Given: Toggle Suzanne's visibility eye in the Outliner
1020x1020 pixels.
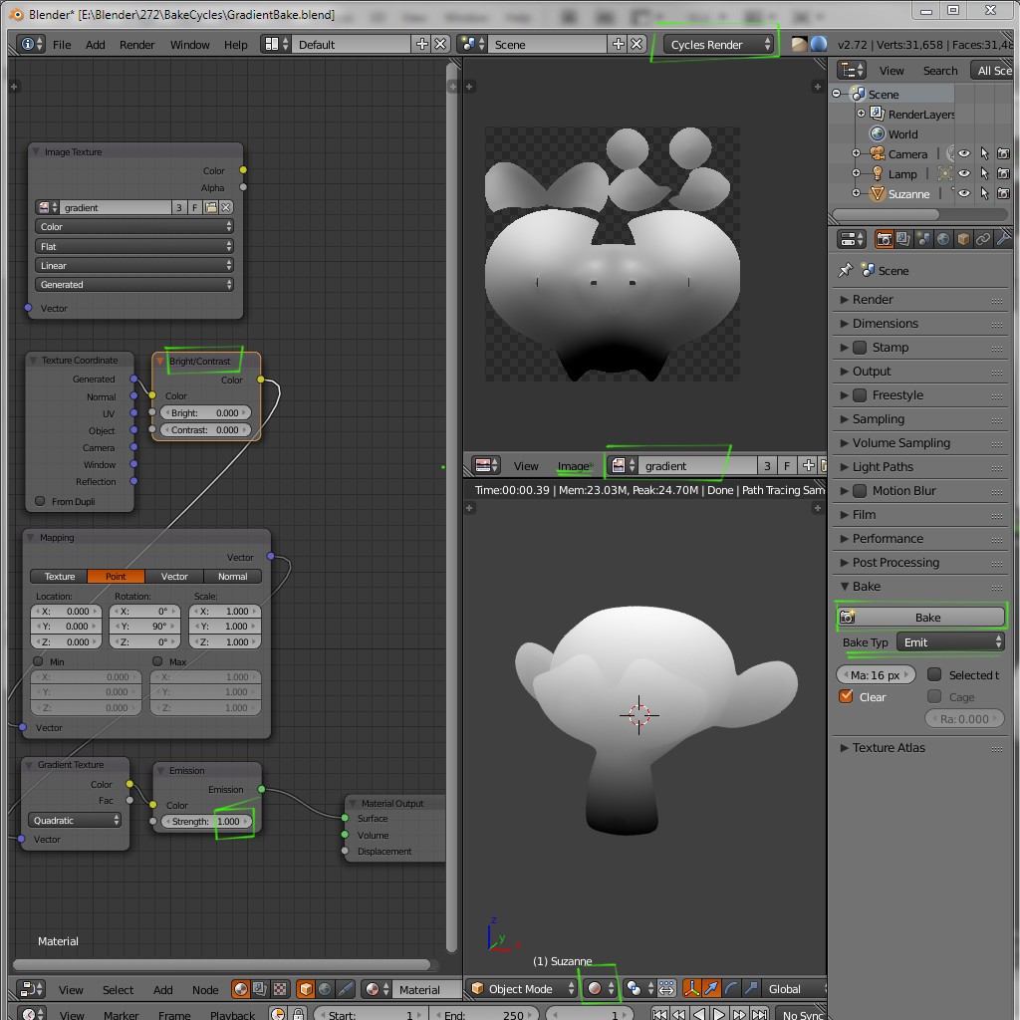Looking at the screenshot, I should [x=964, y=194].
